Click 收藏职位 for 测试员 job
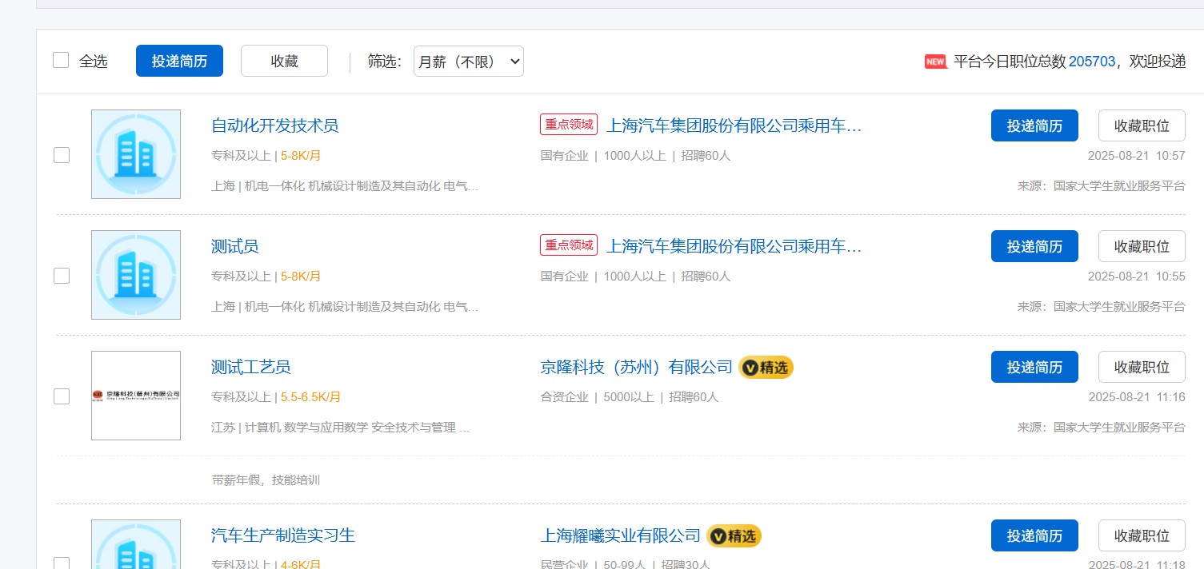Viewport: 1204px width, 569px height. click(x=1141, y=246)
